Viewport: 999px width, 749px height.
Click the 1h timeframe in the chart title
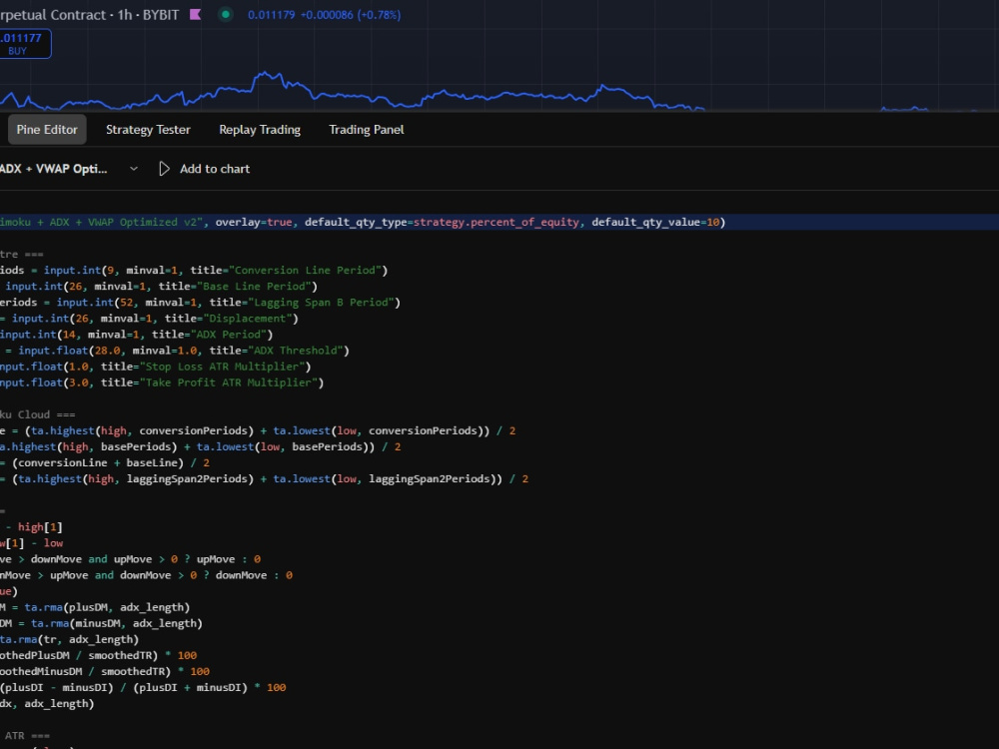pos(124,15)
